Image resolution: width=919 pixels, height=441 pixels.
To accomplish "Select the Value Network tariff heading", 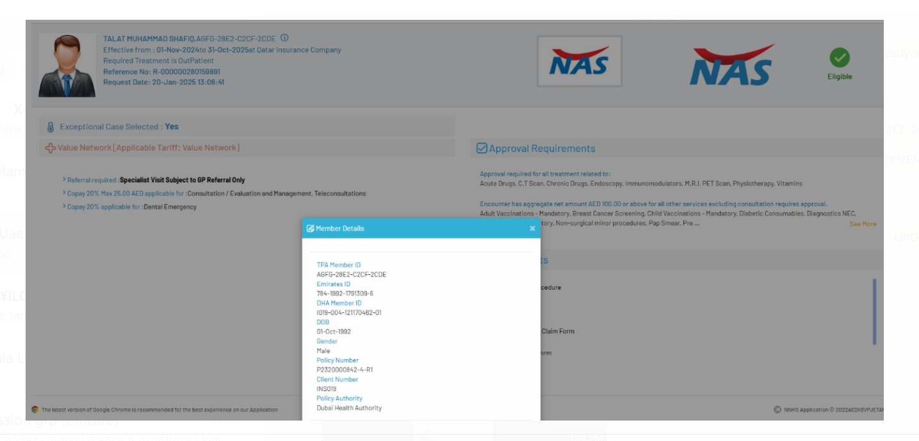I will click(149, 148).
